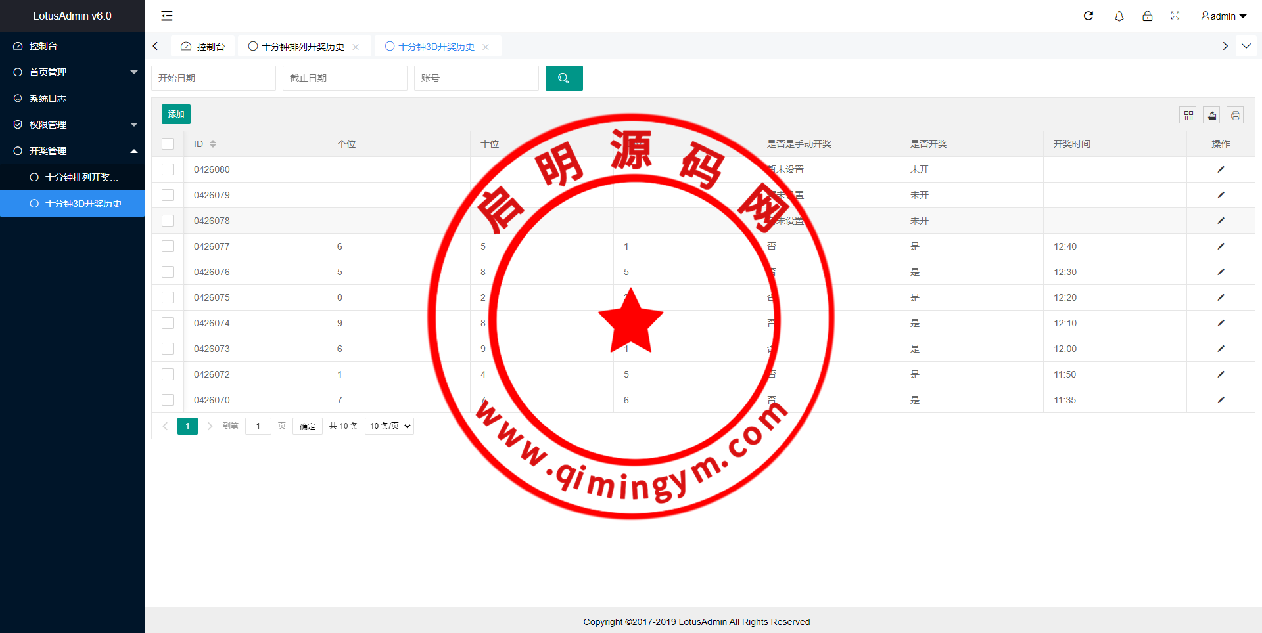Click the 开始日期 input field

click(214, 78)
